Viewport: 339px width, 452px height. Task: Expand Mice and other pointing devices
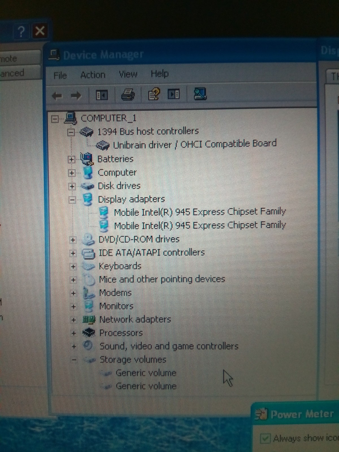point(73,280)
